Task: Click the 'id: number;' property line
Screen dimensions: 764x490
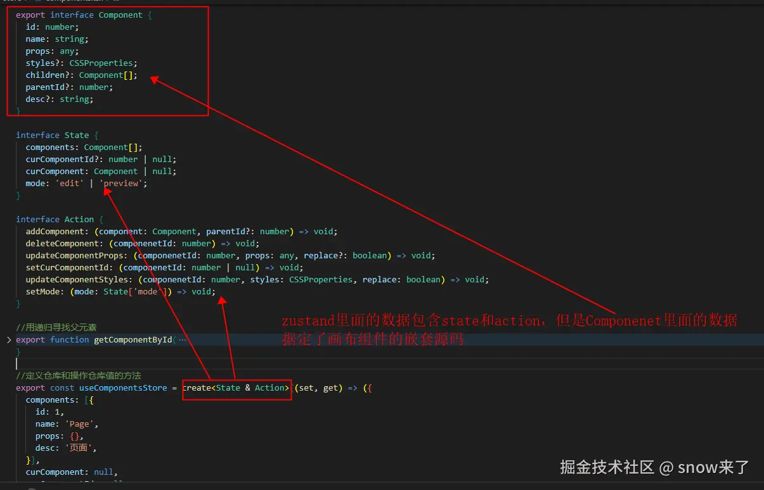Action: [52, 27]
